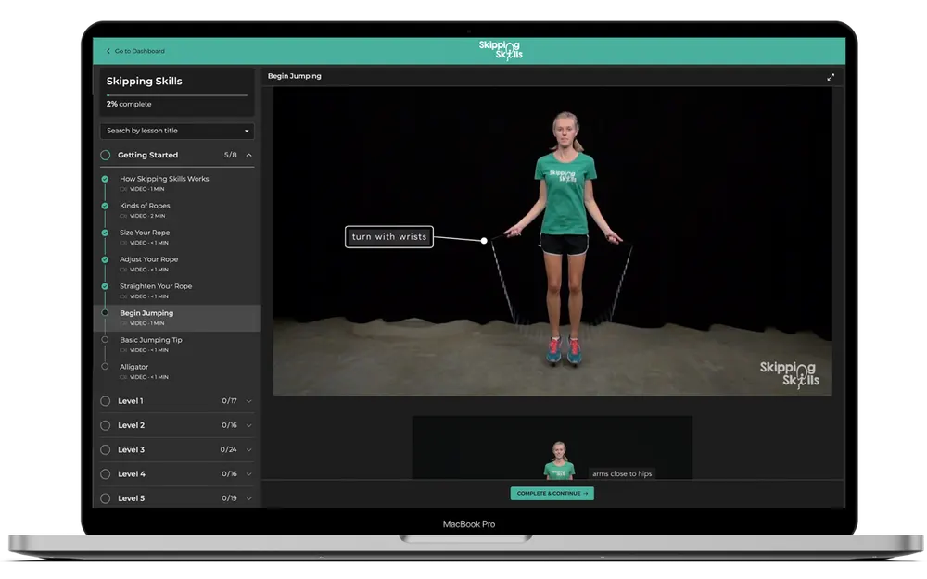This screenshot has height=579, width=927.
Task: Open the Size Your Rope lesson
Action: click(145, 233)
